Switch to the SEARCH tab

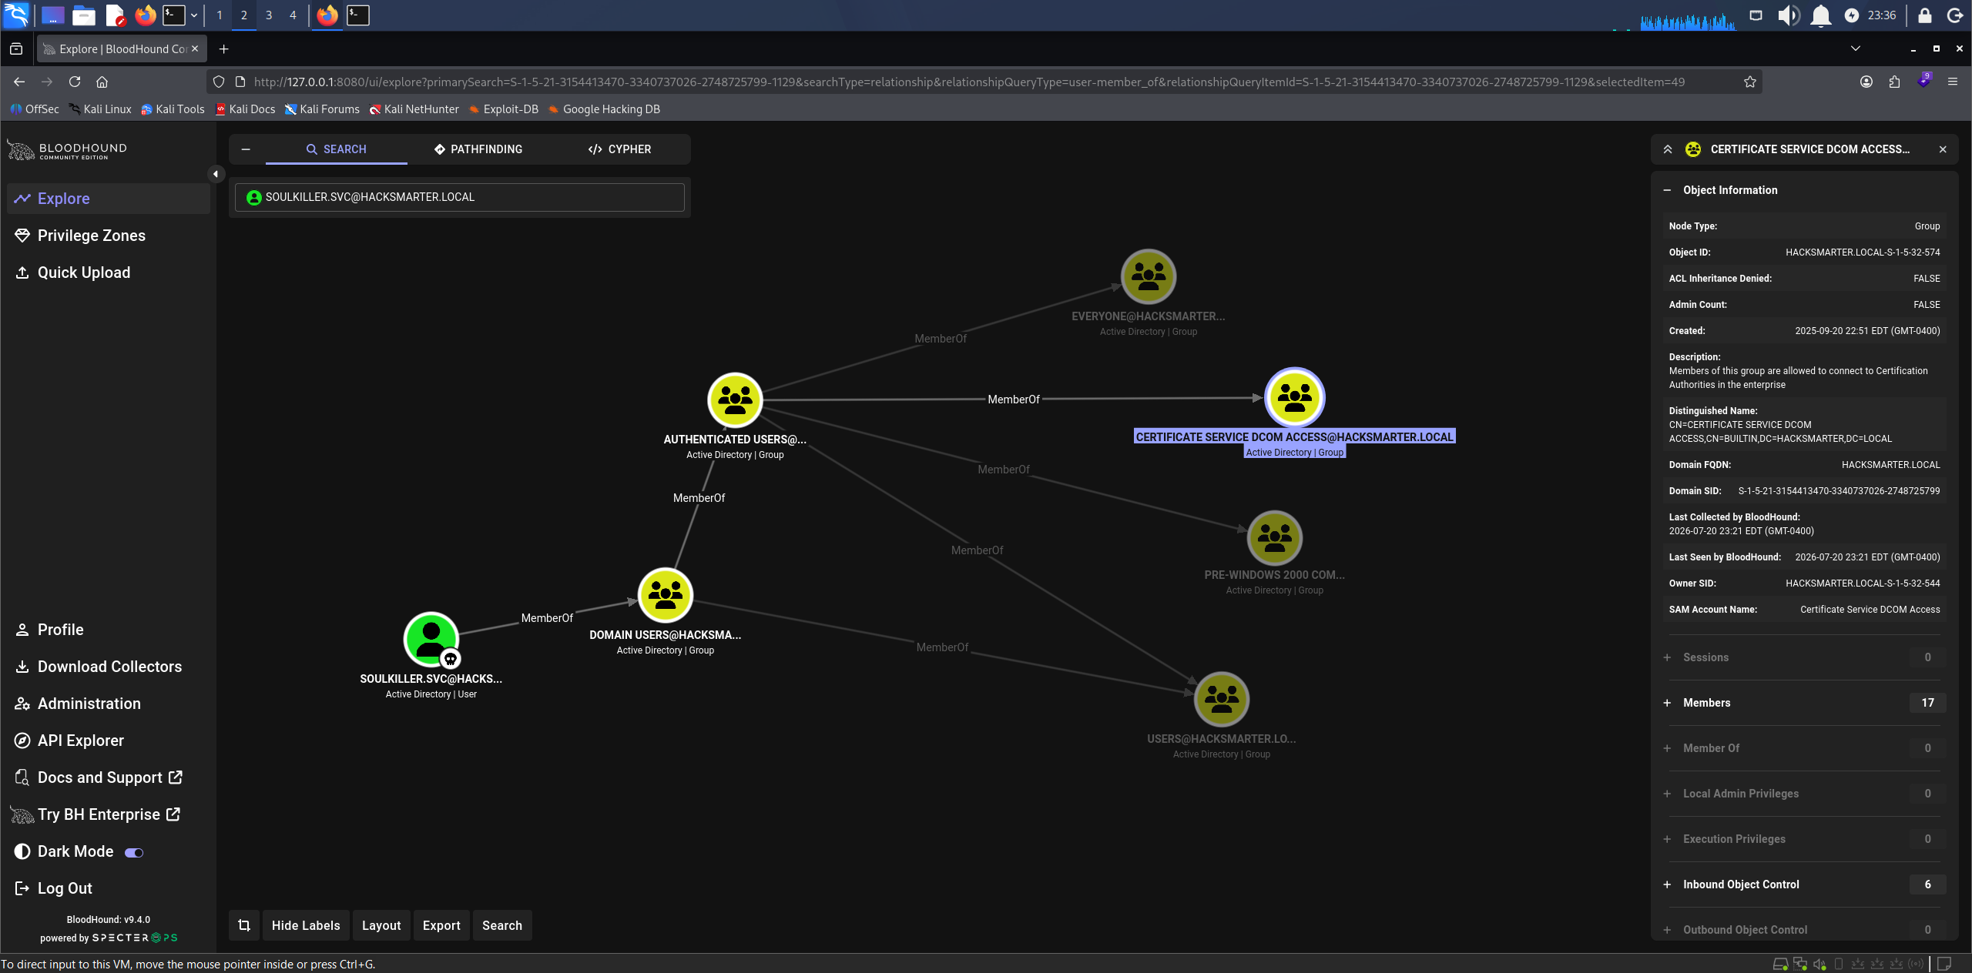tap(337, 149)
